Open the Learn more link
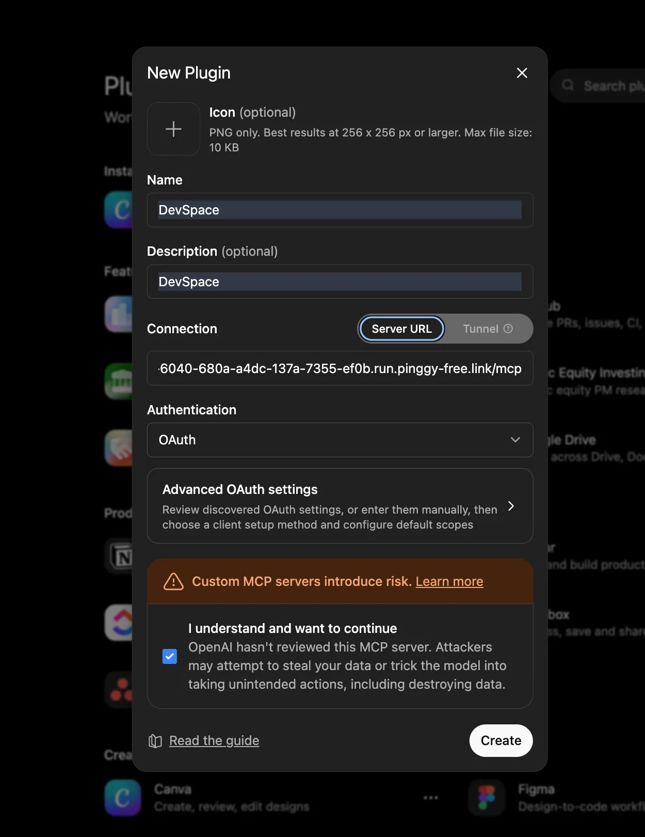This screenshot has width=645, height=837. click(449, 581)
